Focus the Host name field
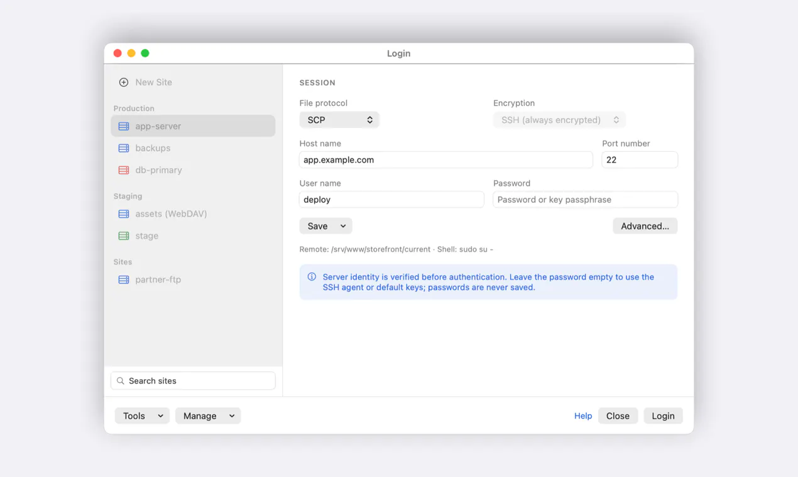 pos(446,160)
